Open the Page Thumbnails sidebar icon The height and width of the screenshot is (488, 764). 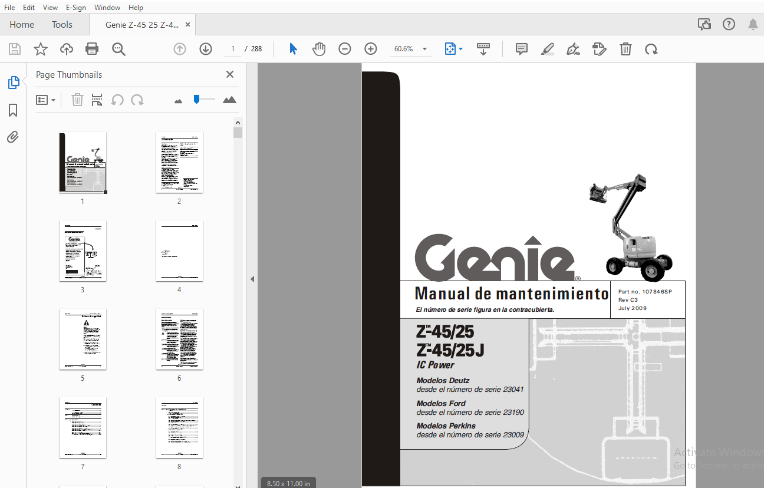point(13,83)
